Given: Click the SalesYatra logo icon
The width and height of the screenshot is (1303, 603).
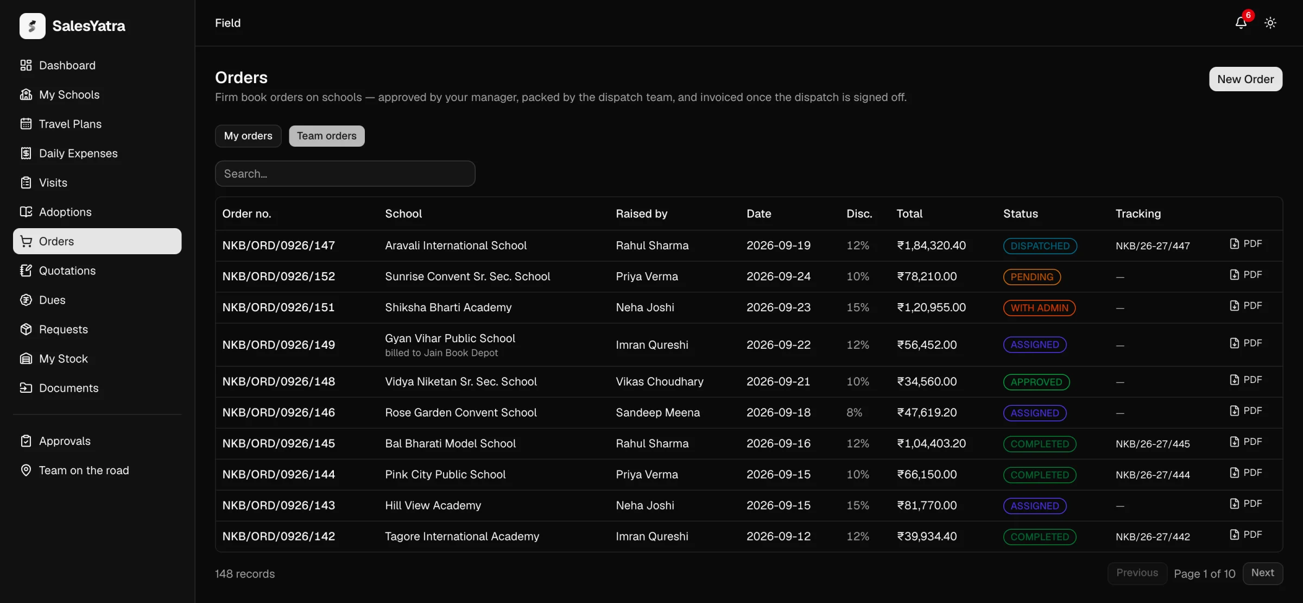Looking at the screenshot, I should click(x=33, y=26).
